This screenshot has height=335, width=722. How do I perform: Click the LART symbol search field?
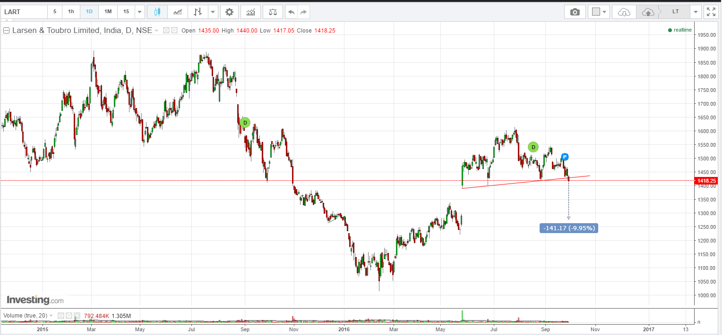pos(24,12)
